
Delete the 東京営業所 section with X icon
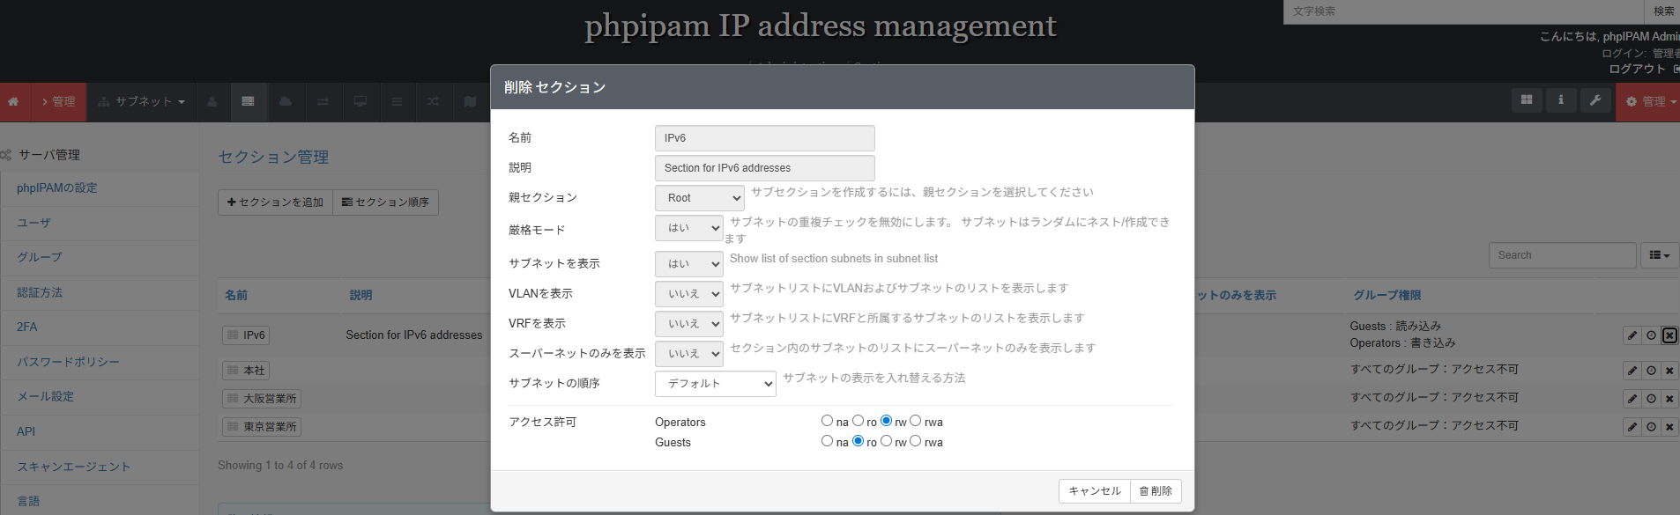click(1669, 427)
